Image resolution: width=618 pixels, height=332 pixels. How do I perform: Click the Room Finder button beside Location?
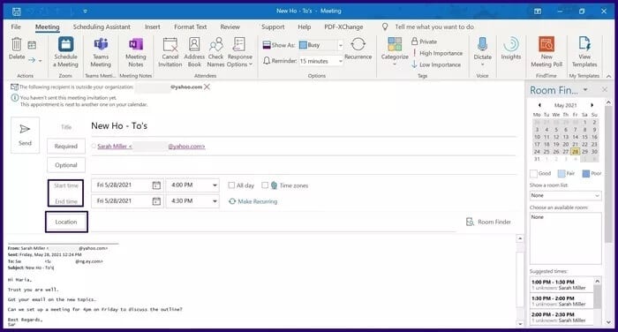pyautogui.click(x=489, y=222)
